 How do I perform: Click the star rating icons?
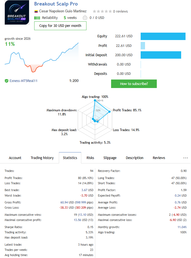click(x=102, y=11)
